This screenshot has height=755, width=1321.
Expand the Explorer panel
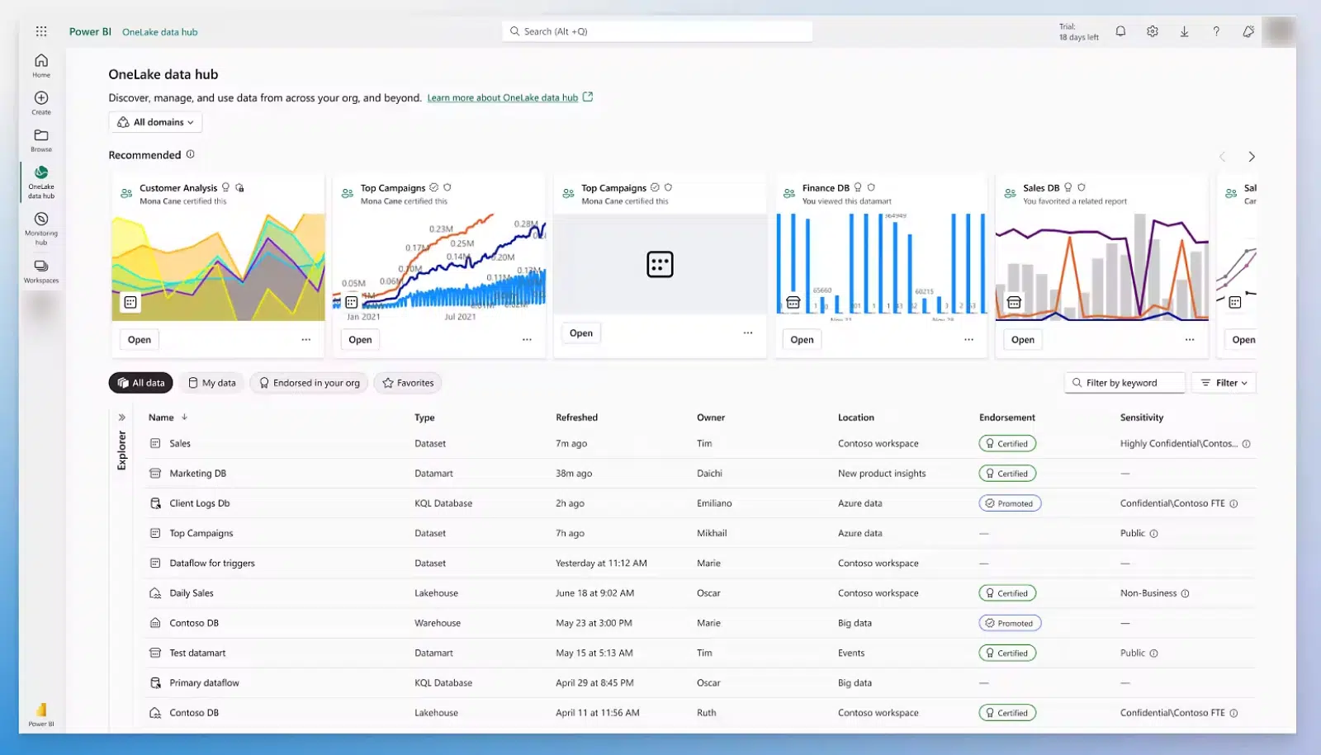pos(121,418)
